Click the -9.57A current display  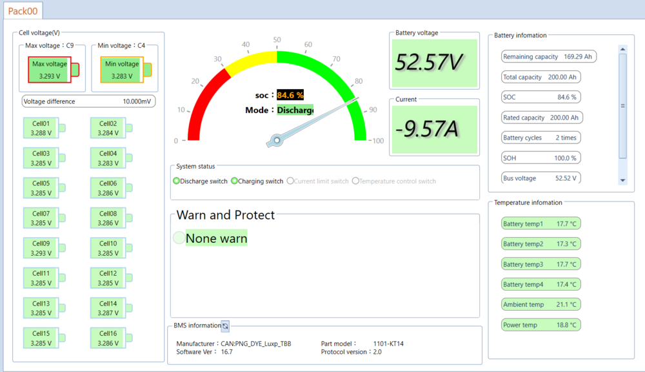pyautogui.click(x=434, y=129)
